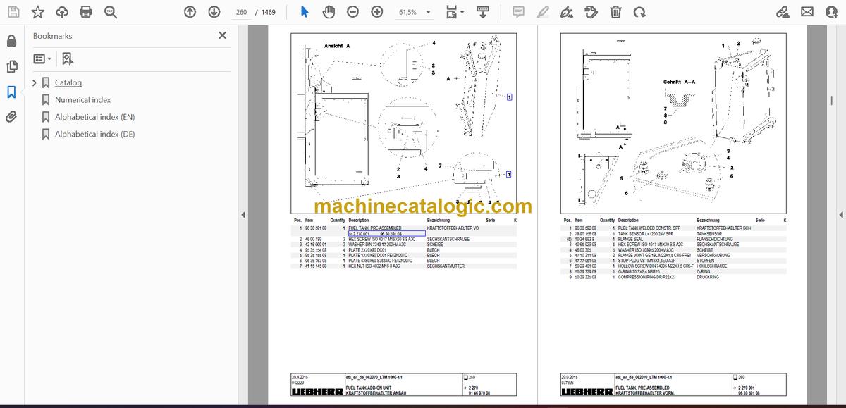The width and height of the screenshot is (846, 408).
Task: Collapse the left navigation pane arrow
Action: 243,215
